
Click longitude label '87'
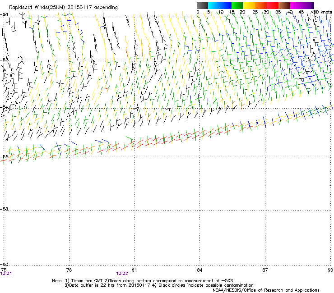tap(265, 270)
